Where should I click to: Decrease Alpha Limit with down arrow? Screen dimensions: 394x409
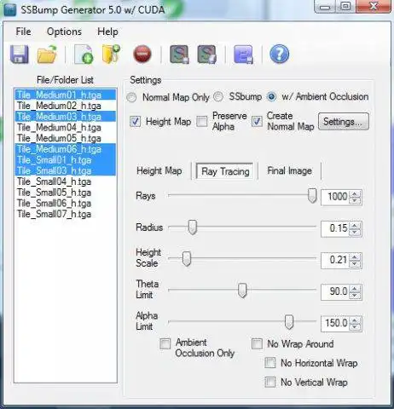pos(355,326)
